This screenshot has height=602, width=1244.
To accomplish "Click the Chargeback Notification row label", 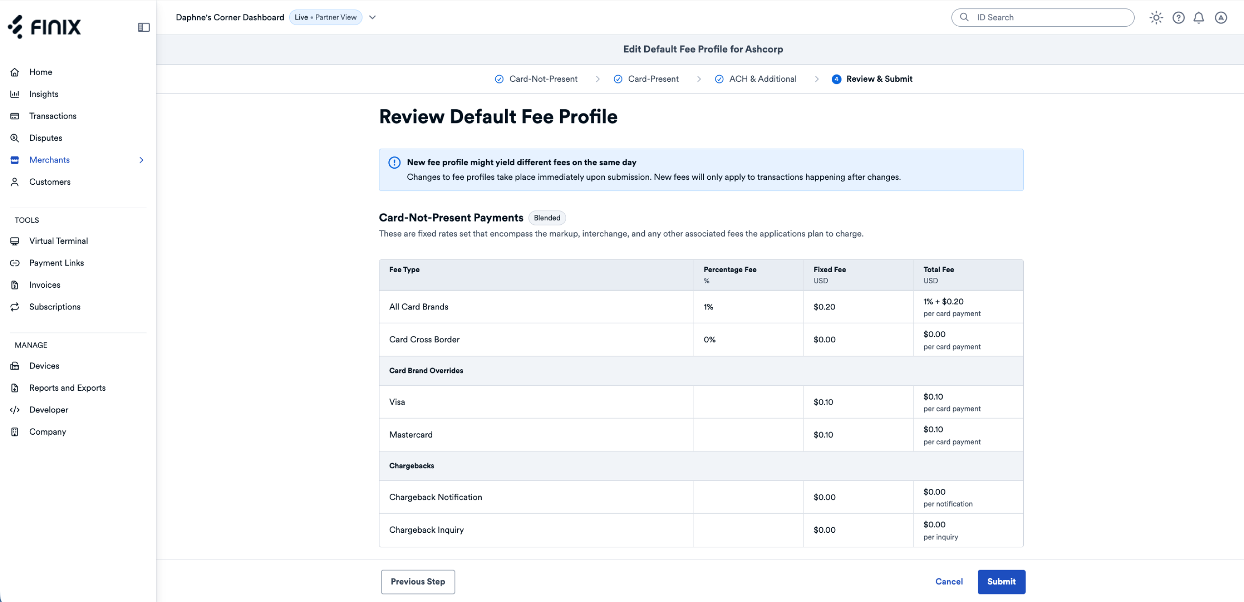I will [435, 497].
